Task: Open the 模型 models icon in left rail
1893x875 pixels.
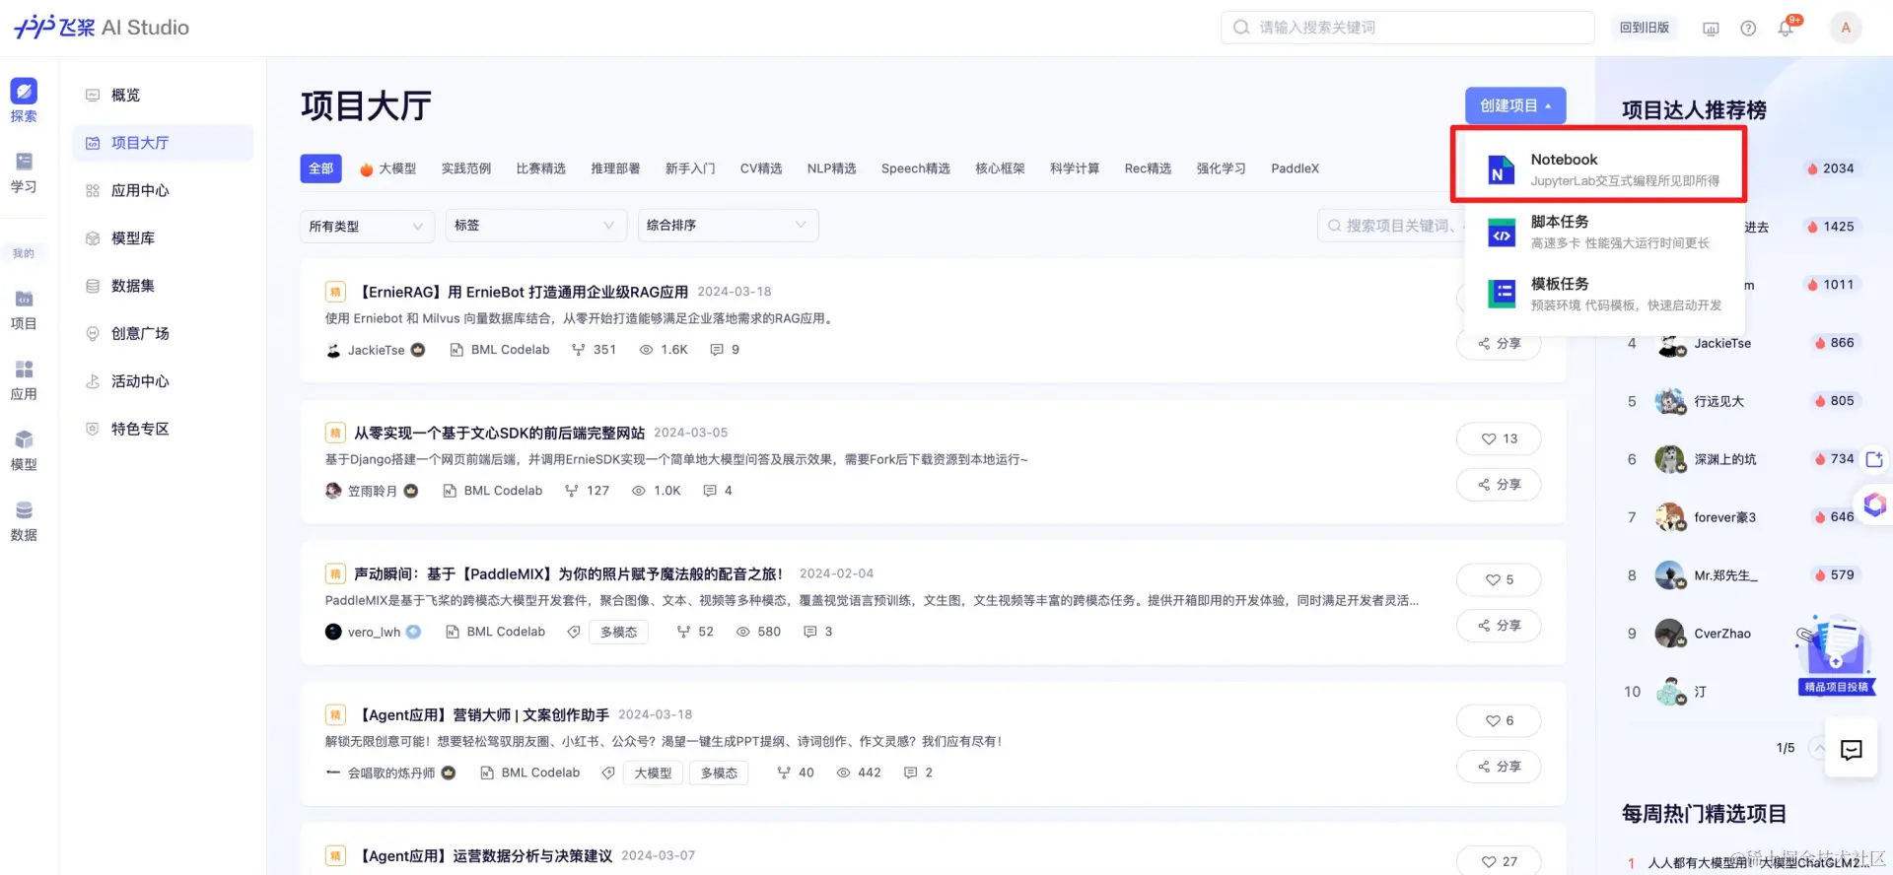Action: pyautogui.click(x=24, y=439)
